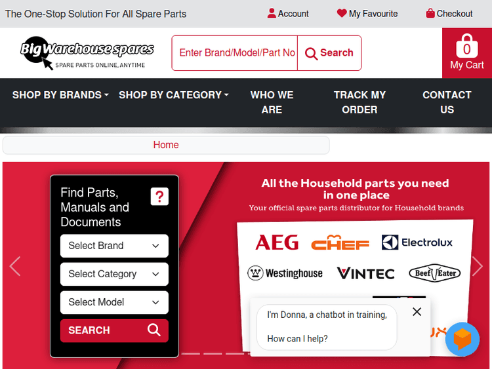The image size is (492, 369).
Task: Click the question mark help icon
Action: [159, 197]
